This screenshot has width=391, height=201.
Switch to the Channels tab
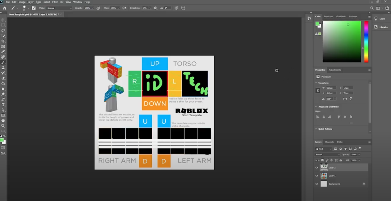[329, 142]
